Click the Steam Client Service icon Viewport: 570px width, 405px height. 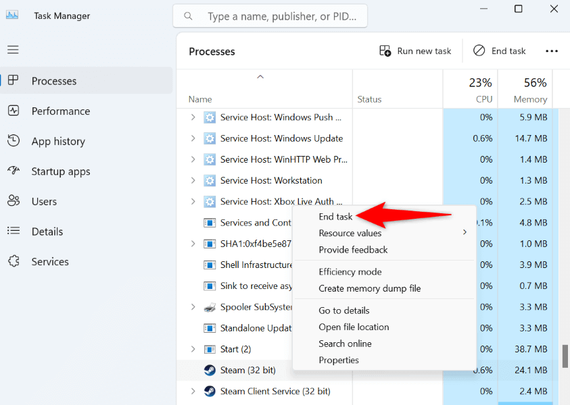pos(210,391)
